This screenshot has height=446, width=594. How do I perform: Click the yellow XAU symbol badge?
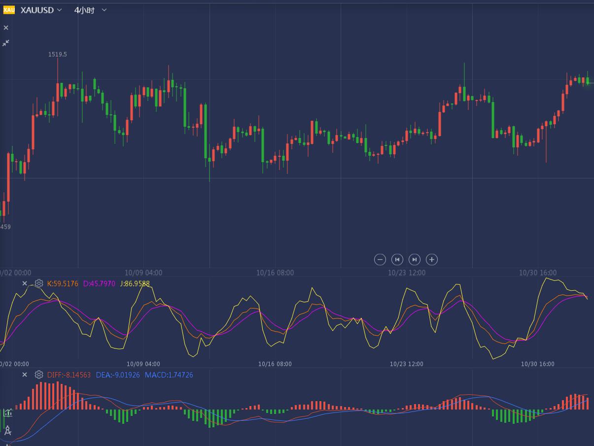click(9, 10)
